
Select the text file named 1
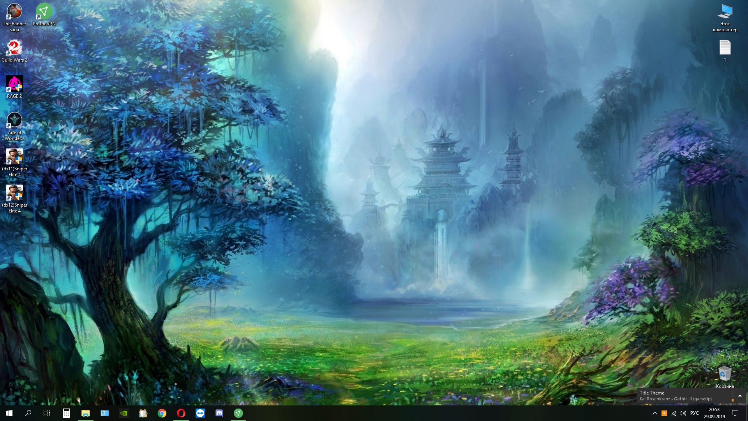click(x=725, y=51)
